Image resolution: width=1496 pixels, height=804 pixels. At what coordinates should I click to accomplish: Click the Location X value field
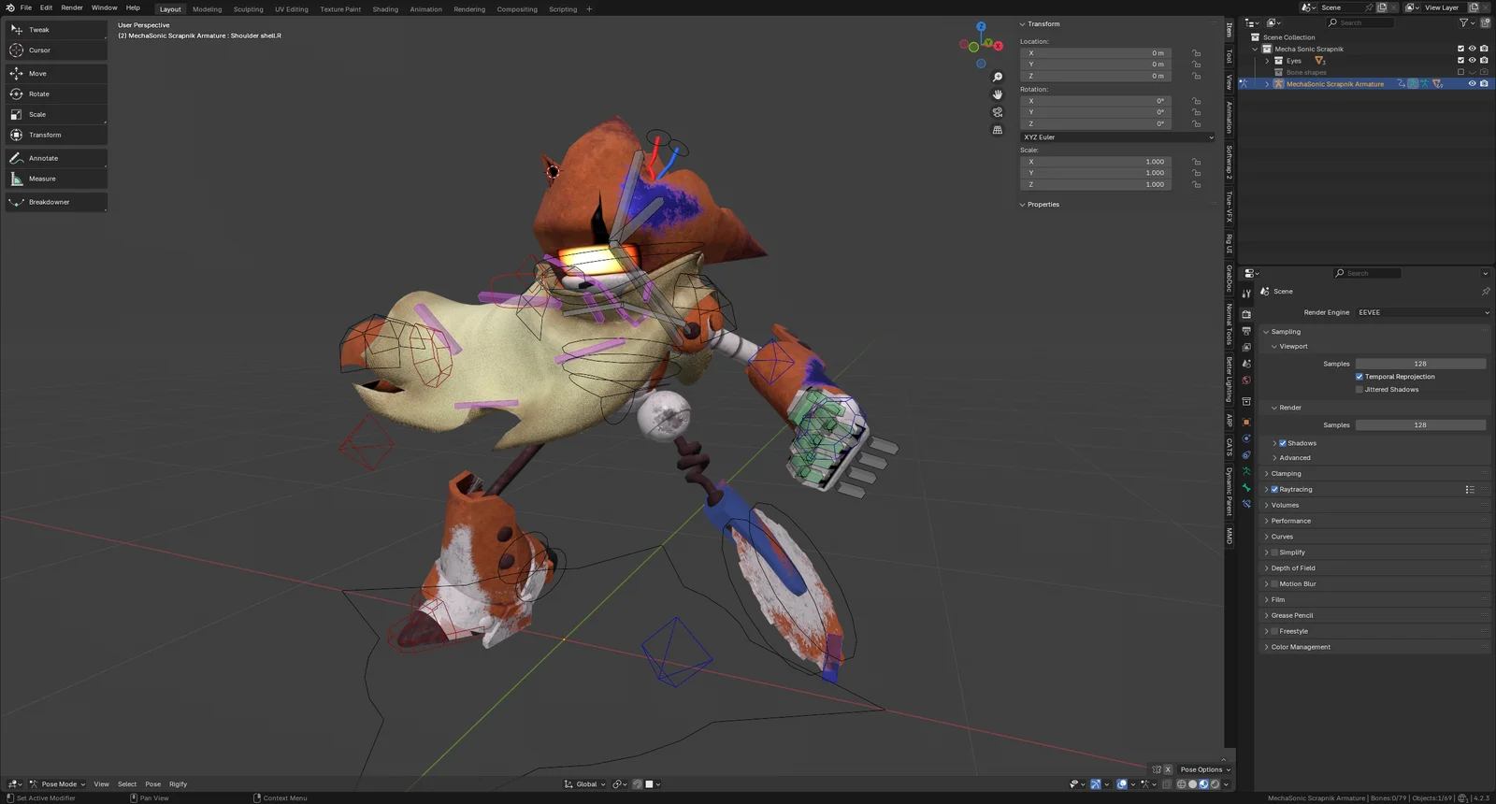tap(1095, 53)
